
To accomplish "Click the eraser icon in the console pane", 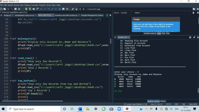I will [194, 37].
